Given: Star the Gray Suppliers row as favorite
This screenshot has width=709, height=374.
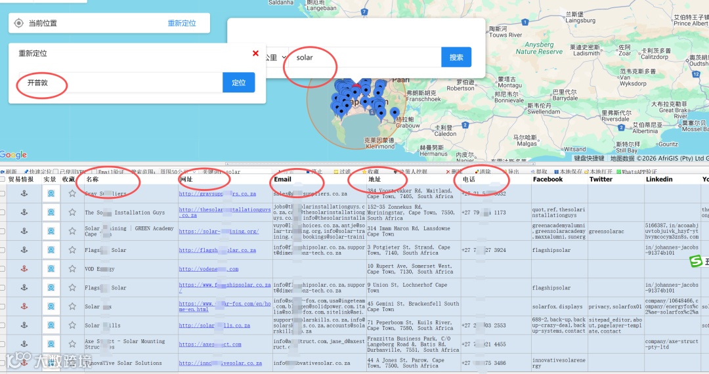Looking at the screenshot, I should 72,194.
